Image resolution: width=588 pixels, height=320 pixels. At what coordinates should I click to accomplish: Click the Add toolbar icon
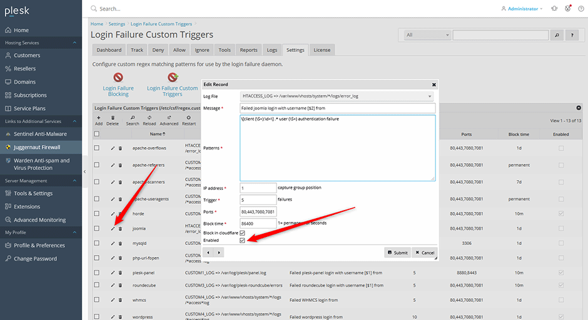click(99, 120)
